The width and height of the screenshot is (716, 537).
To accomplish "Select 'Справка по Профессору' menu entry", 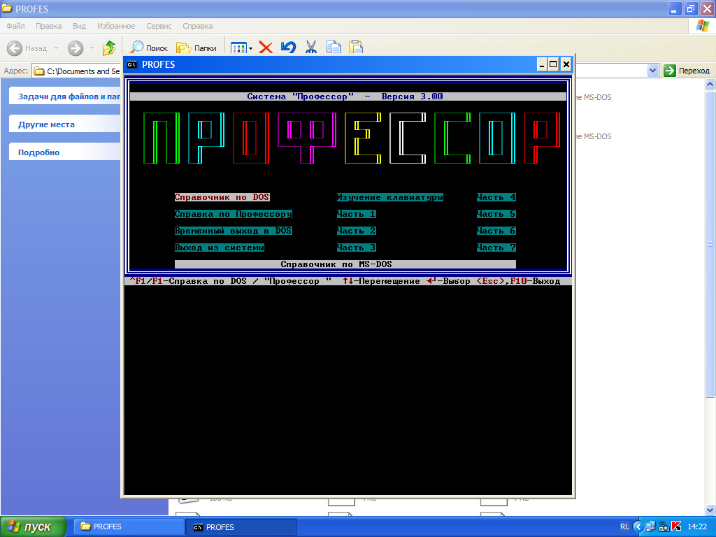I will tap(234, 214).
